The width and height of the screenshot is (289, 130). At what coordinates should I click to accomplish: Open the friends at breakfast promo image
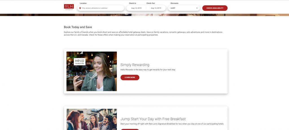(x=91, y=120)
